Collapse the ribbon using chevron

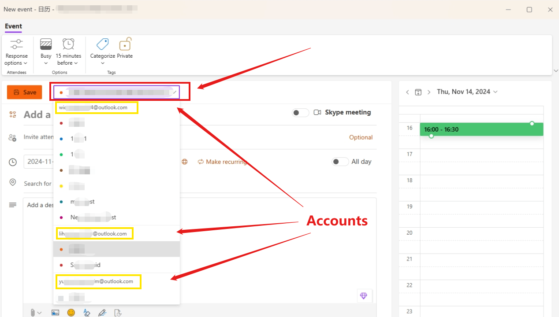point(555,71)
